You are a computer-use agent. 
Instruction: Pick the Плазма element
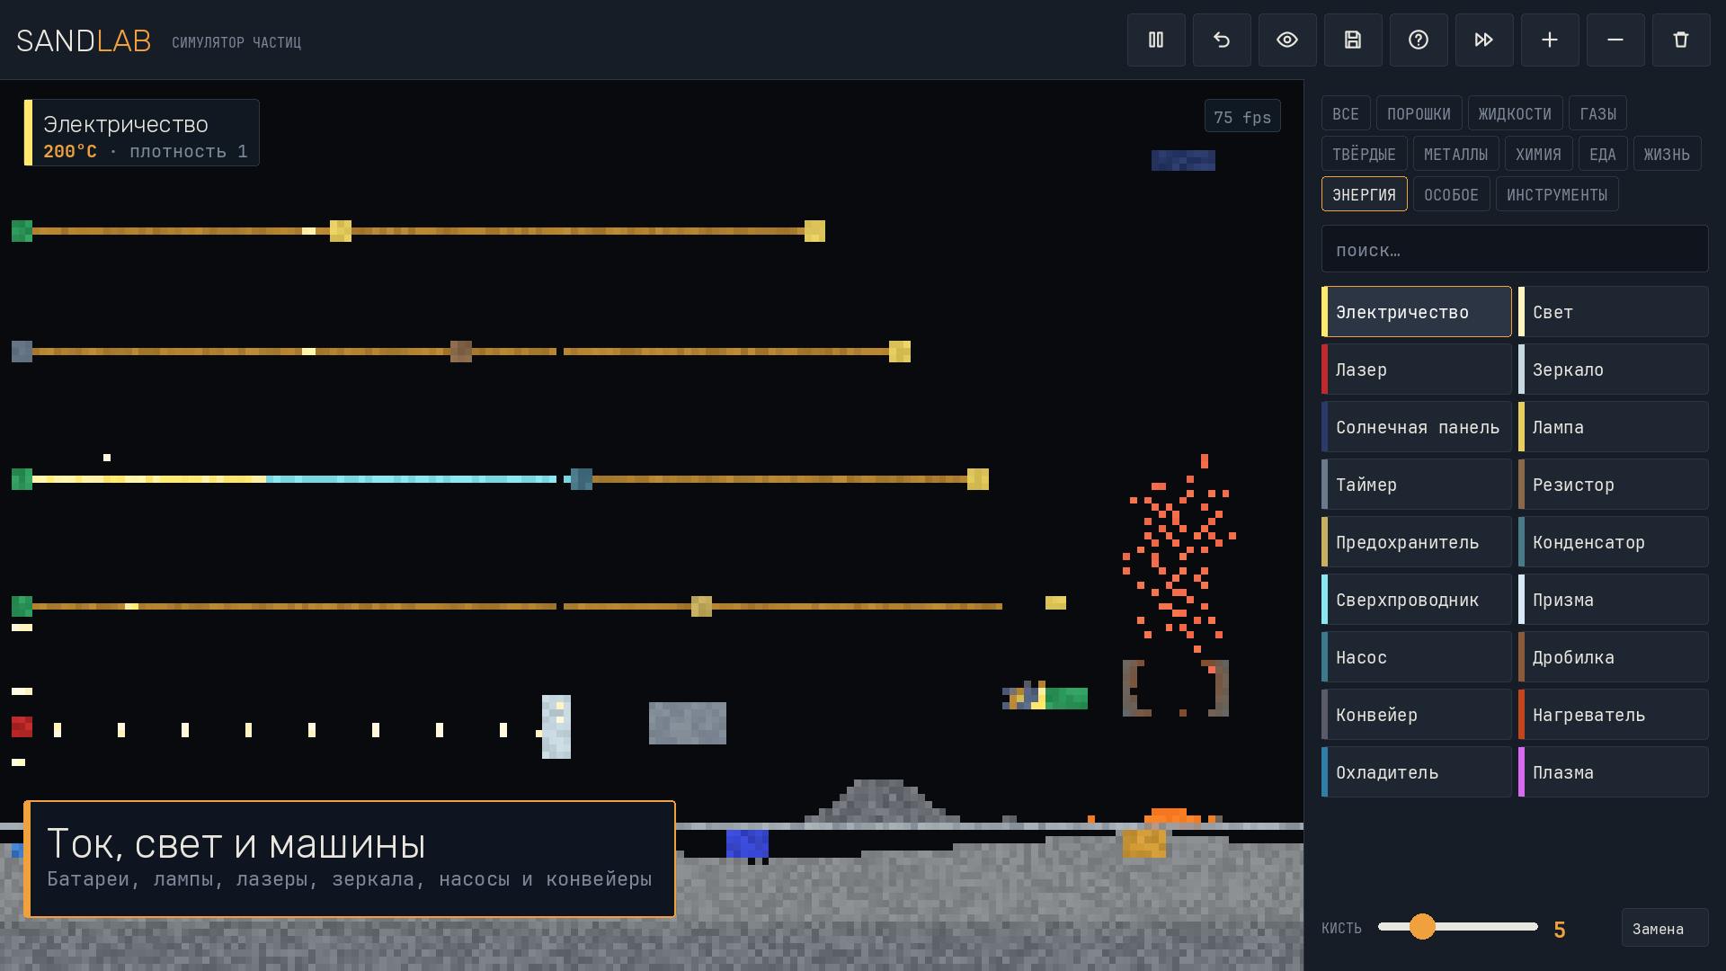[1613, 772]
